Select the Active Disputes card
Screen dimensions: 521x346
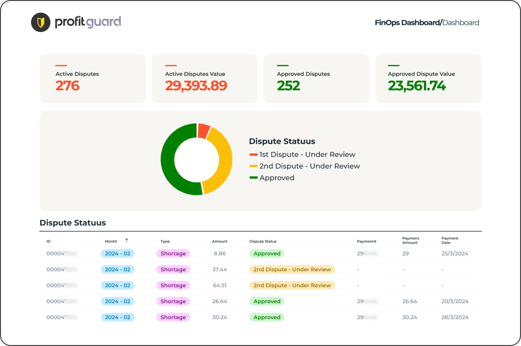[92, 79]
